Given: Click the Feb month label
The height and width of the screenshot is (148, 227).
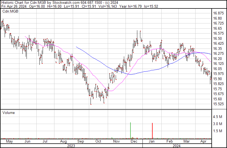Looking at the screenshot, I should click(170, 141).
